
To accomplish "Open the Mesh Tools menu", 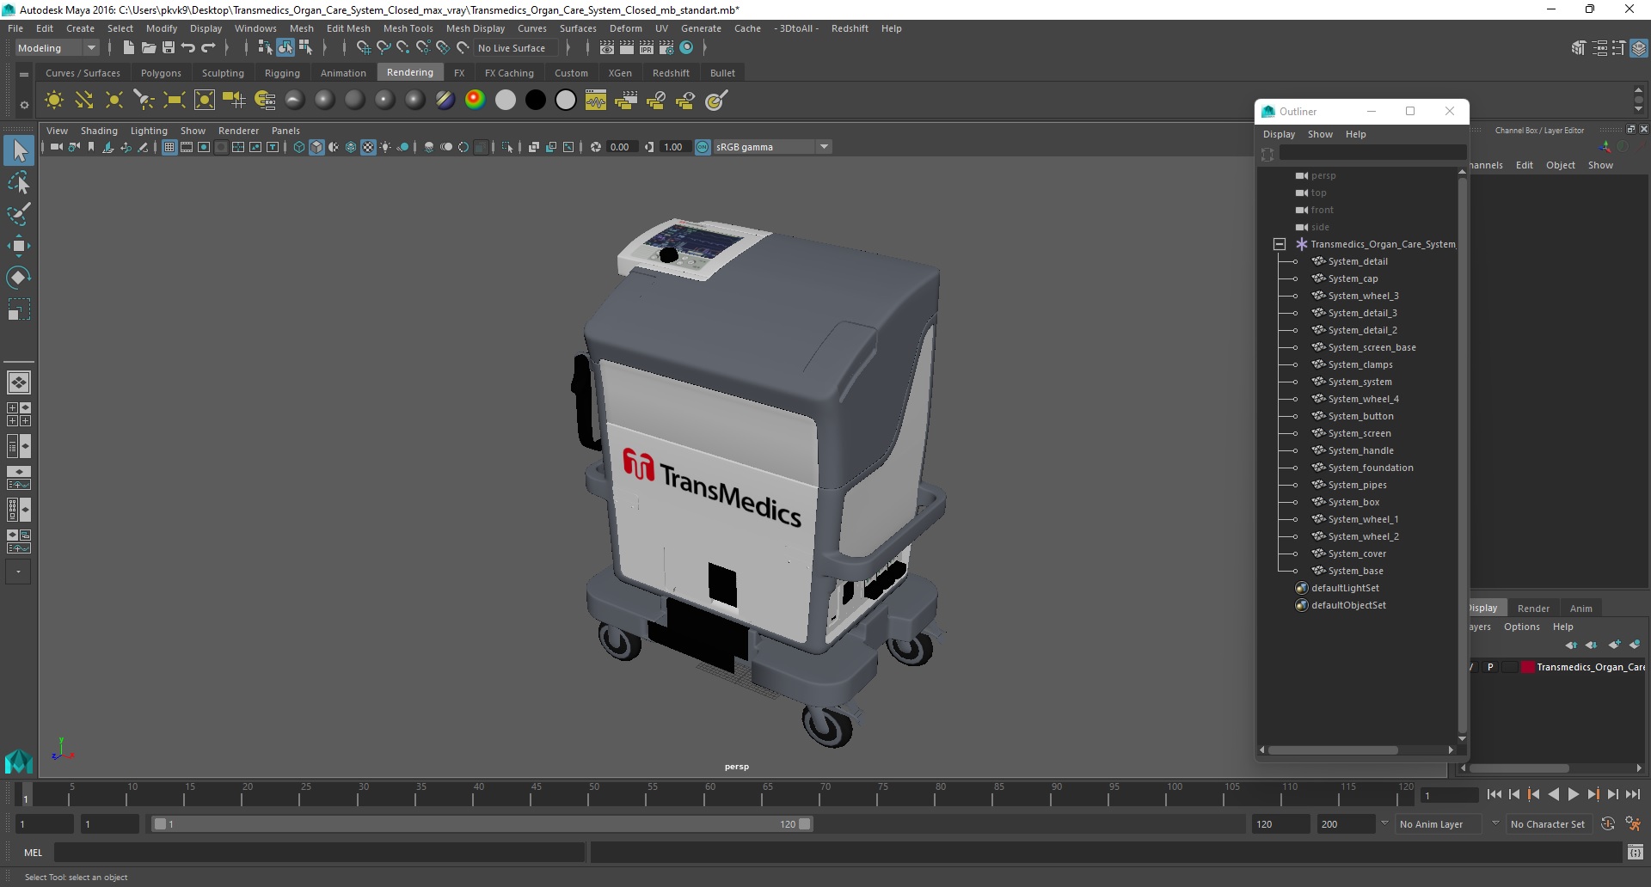I will point(408,28).
